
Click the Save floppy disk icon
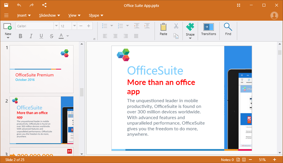click(x=6, y=5)
